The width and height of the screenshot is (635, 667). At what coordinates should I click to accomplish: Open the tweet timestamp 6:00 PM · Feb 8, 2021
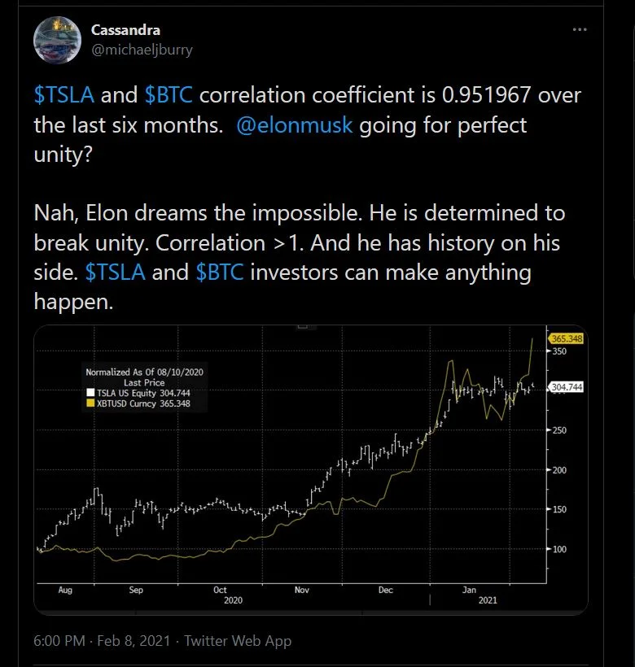click(102, 641)
